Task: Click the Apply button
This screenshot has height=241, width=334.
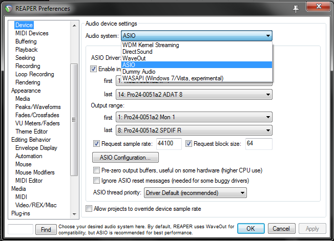Action: pyautogui.click(x=312, y=228)
